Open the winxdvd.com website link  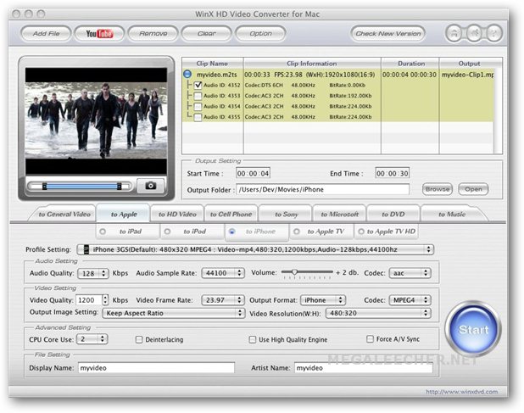pos(461,392)
